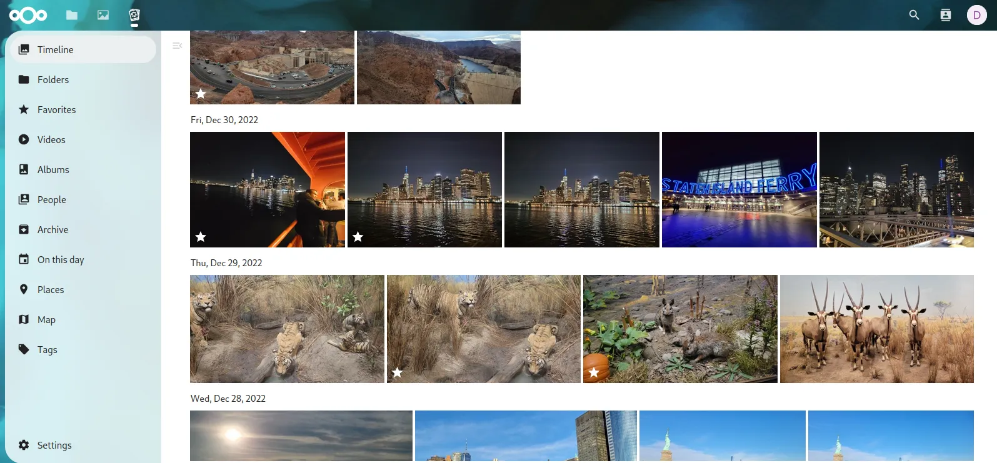The image size is (997, 463).
Task: Collapse the navigation sidebar toggle
Action: pyautogui.click(x=177, y=46)
